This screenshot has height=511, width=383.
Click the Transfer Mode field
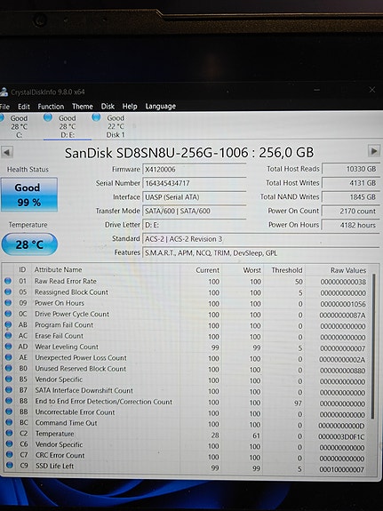coord(195,212)
